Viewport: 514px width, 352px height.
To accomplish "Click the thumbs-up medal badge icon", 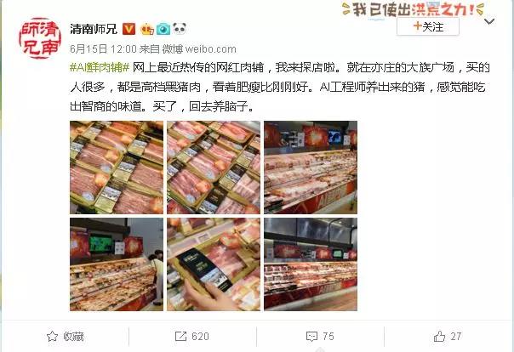I will [147, 30].
